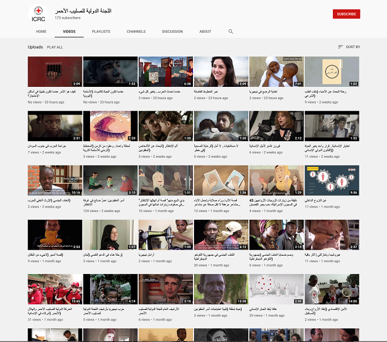This screenshot has height=342, width=387.
Task: Open the 7:01 video thumbnail
Action: point(276,71)
